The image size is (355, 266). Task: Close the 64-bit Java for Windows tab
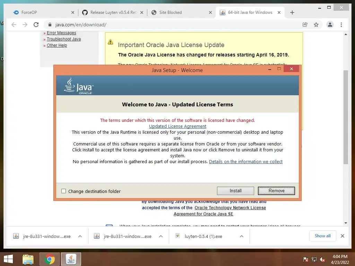[279, 12]
